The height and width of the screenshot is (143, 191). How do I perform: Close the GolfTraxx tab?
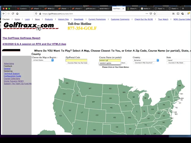tap(123, 9)
